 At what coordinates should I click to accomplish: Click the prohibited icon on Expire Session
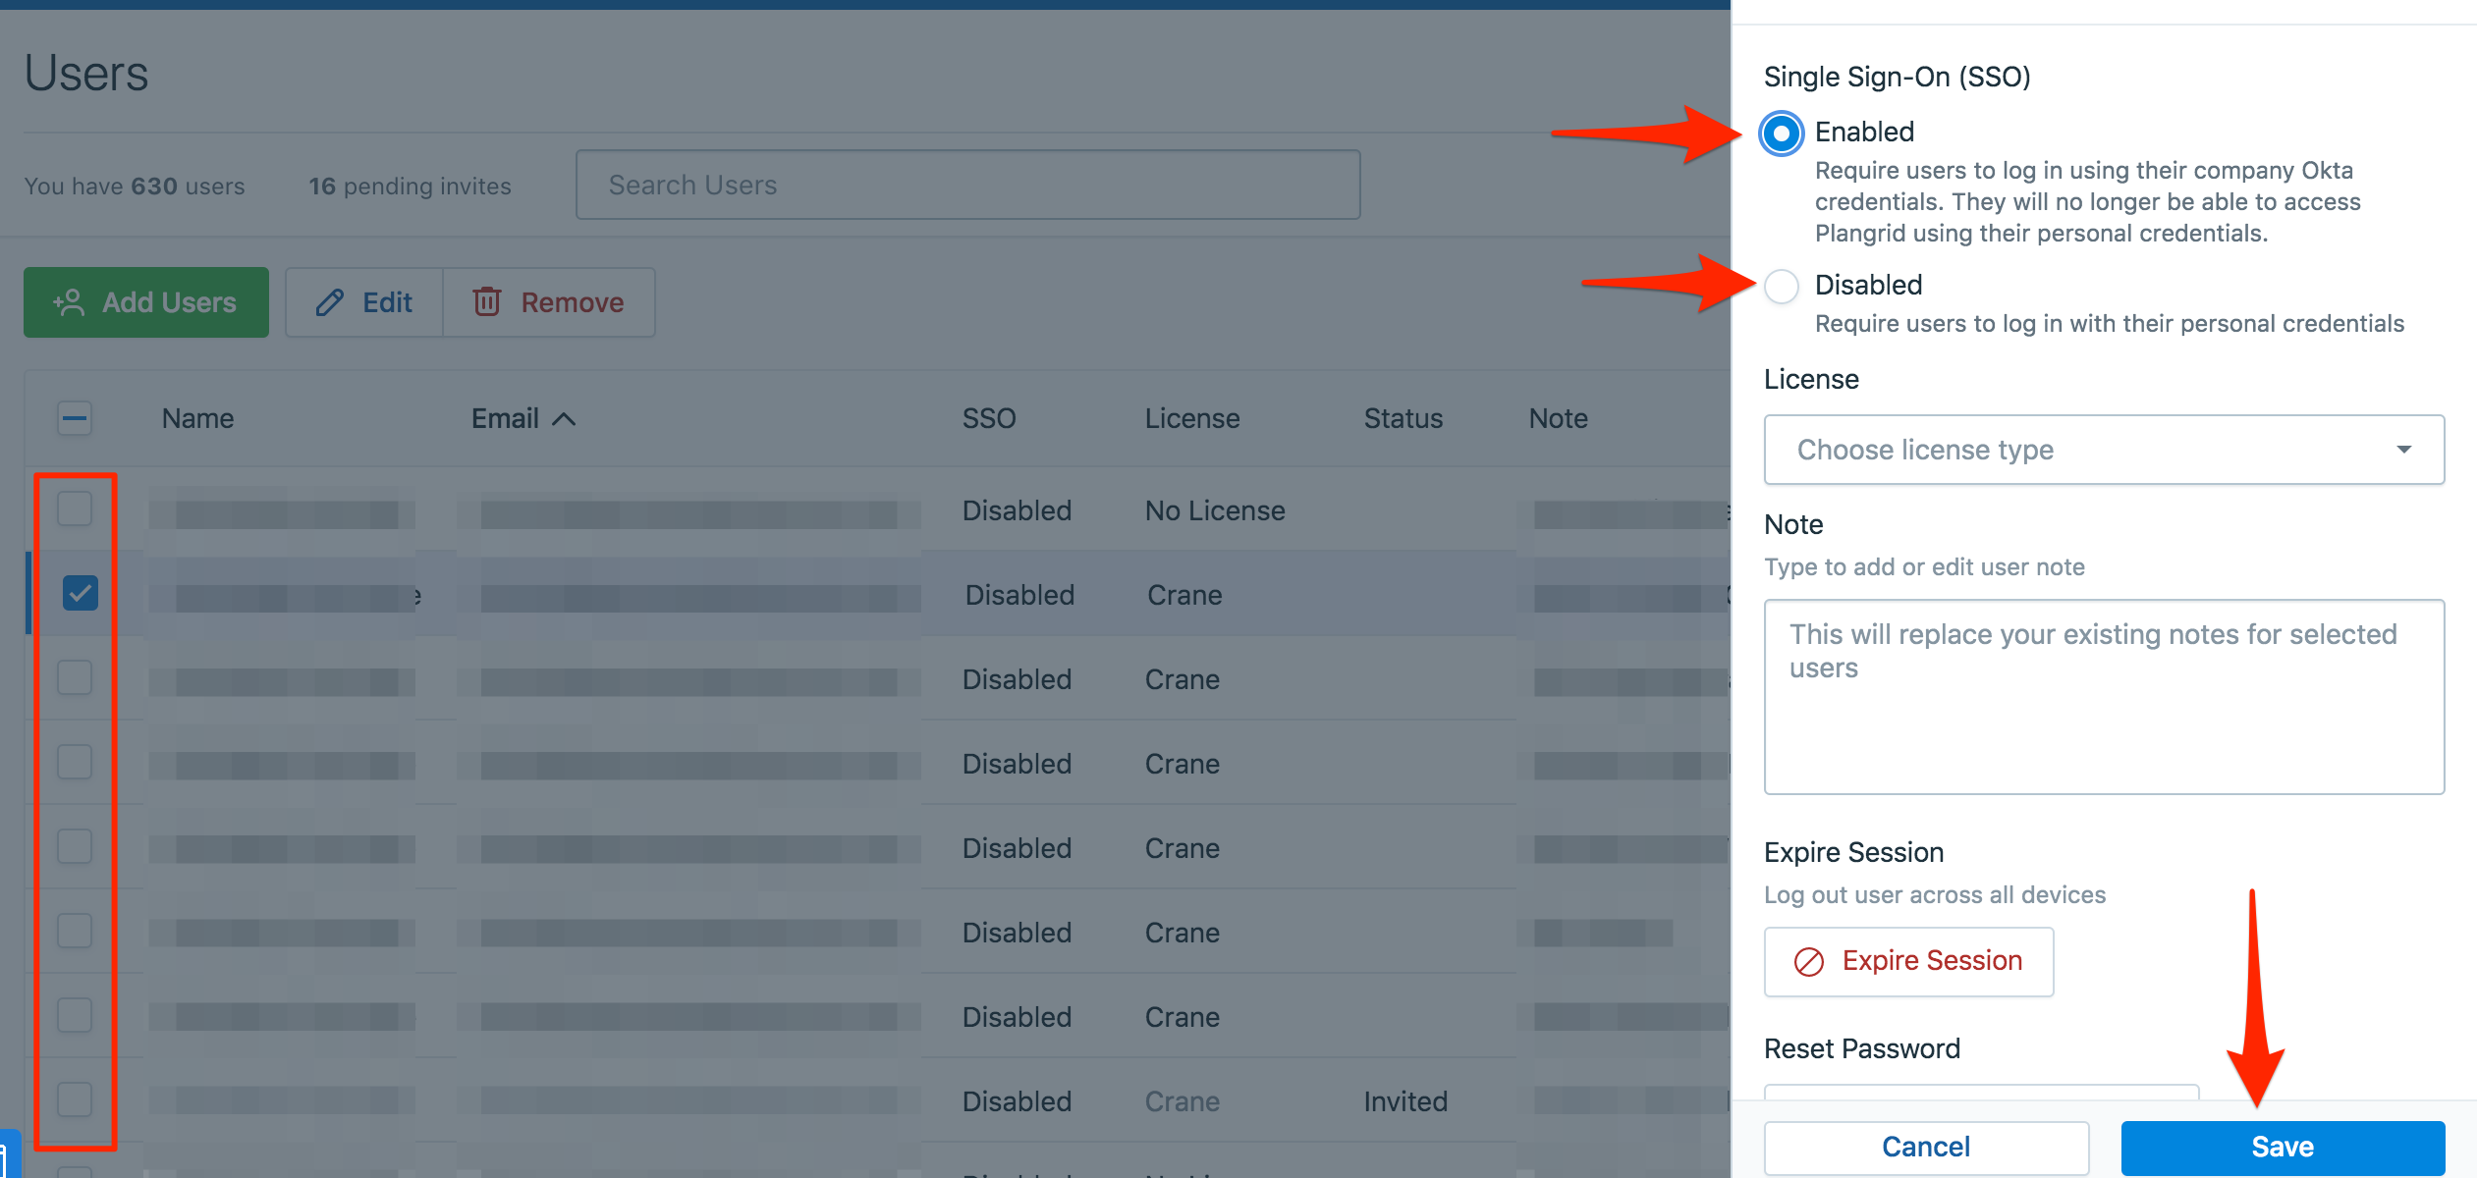[x=1809, y=961]
